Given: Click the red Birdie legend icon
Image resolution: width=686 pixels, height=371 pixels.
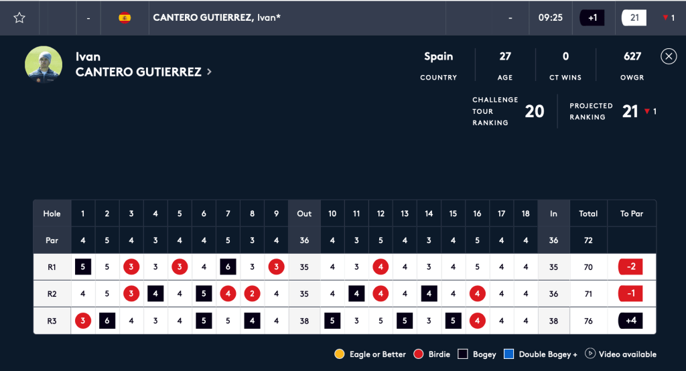Looking at the screenshot, I should coord(419,354).
